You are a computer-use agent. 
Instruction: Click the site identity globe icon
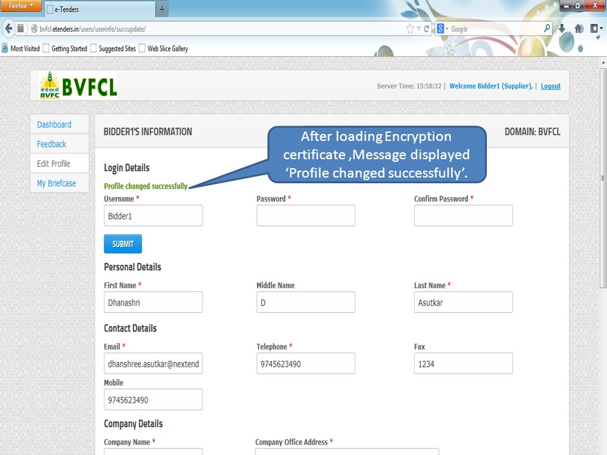[34, 28]
